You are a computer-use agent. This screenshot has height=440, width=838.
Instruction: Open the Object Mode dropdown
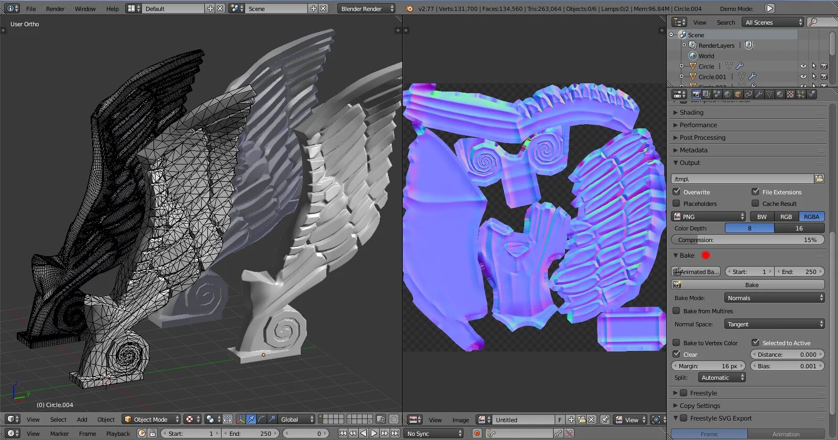point(151,419)
